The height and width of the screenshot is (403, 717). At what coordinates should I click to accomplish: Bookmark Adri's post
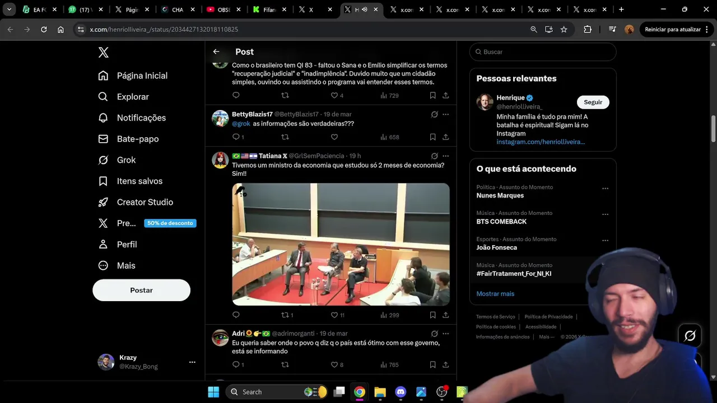click(433, 365)
